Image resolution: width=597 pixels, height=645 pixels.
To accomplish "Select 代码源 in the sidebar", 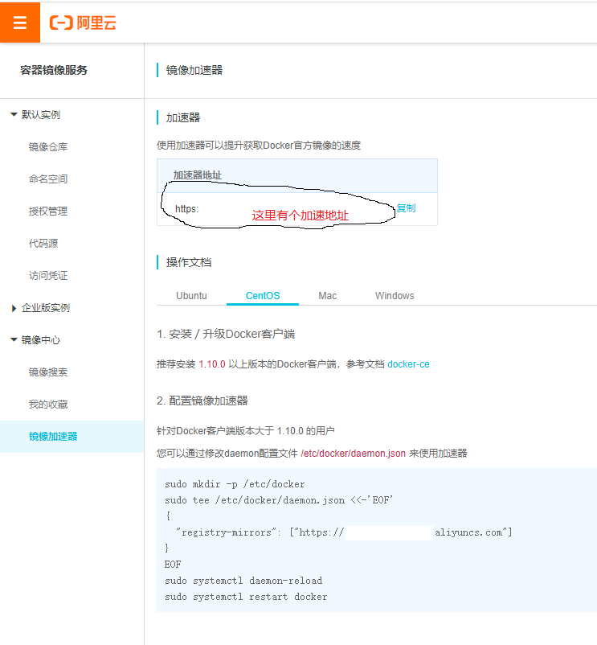I will (x=43, y=243).
